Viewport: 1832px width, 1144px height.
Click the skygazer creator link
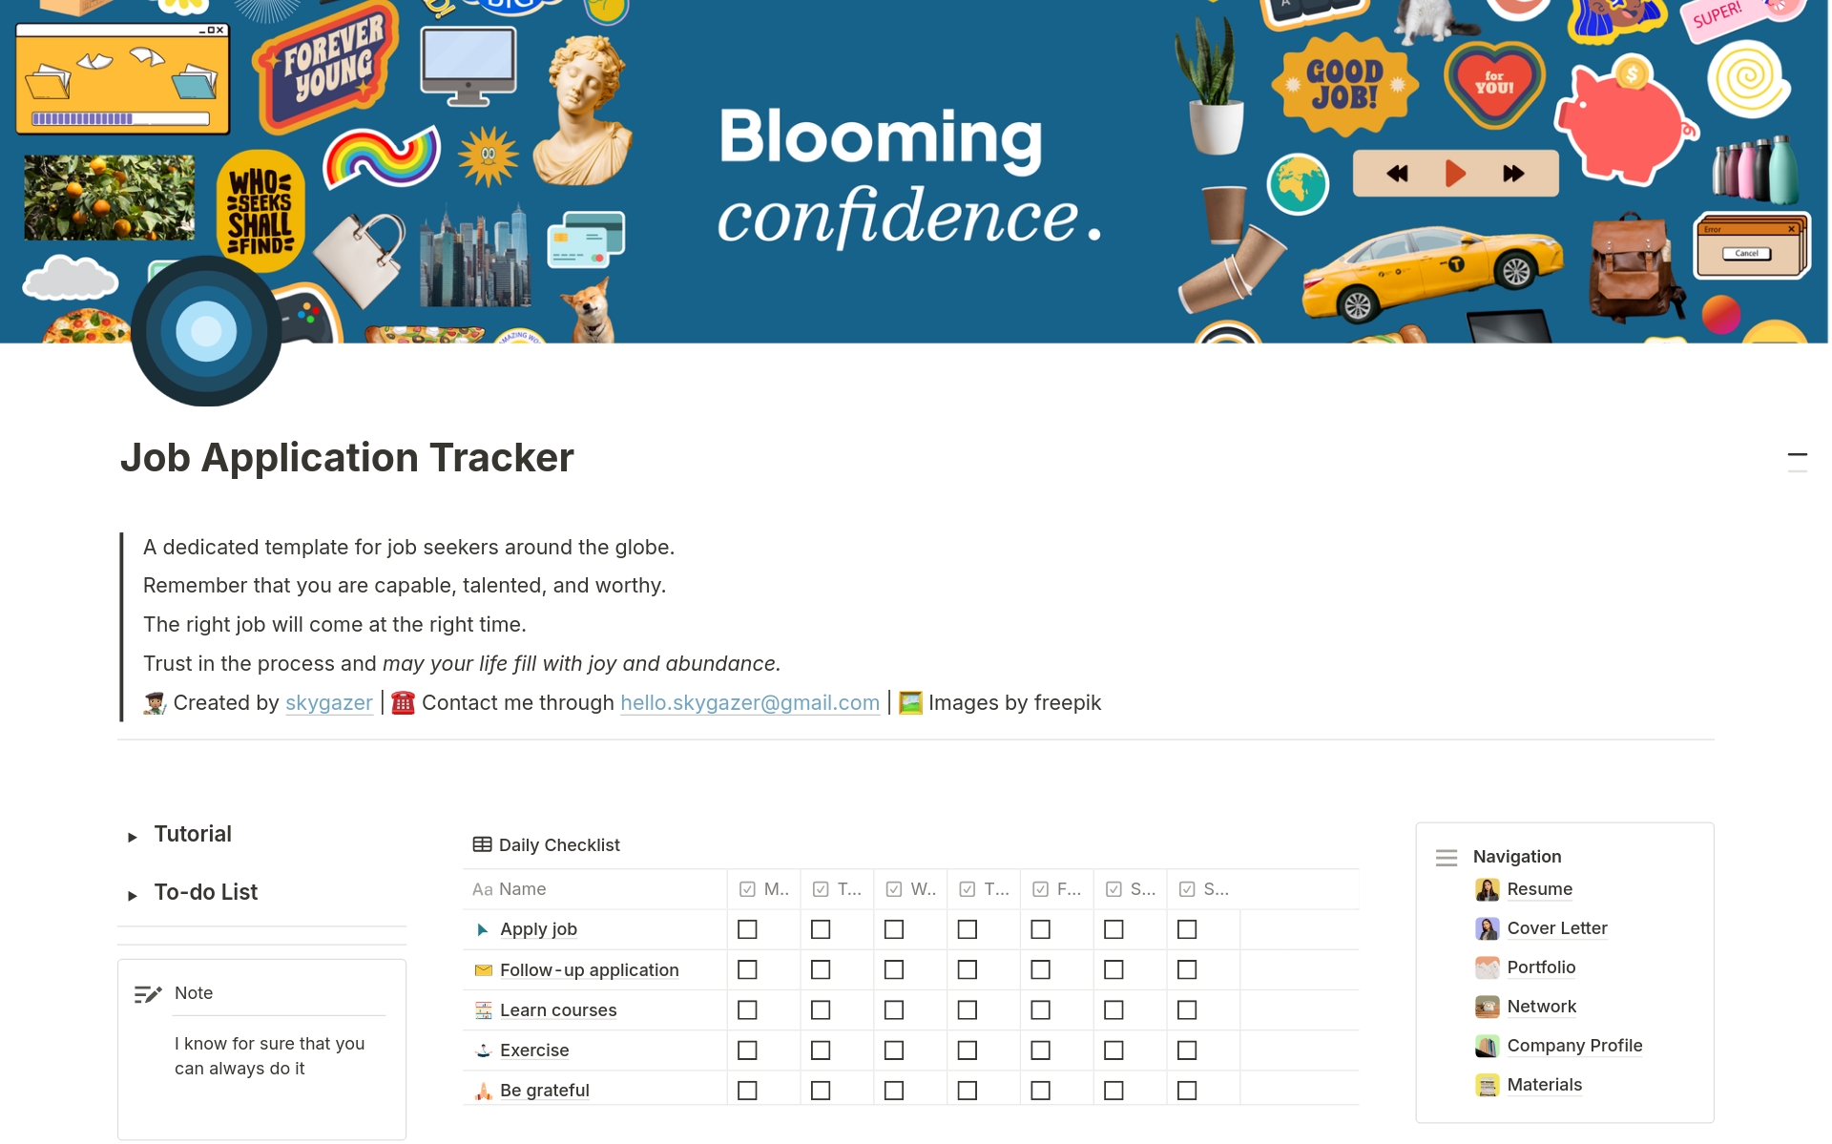328,702
